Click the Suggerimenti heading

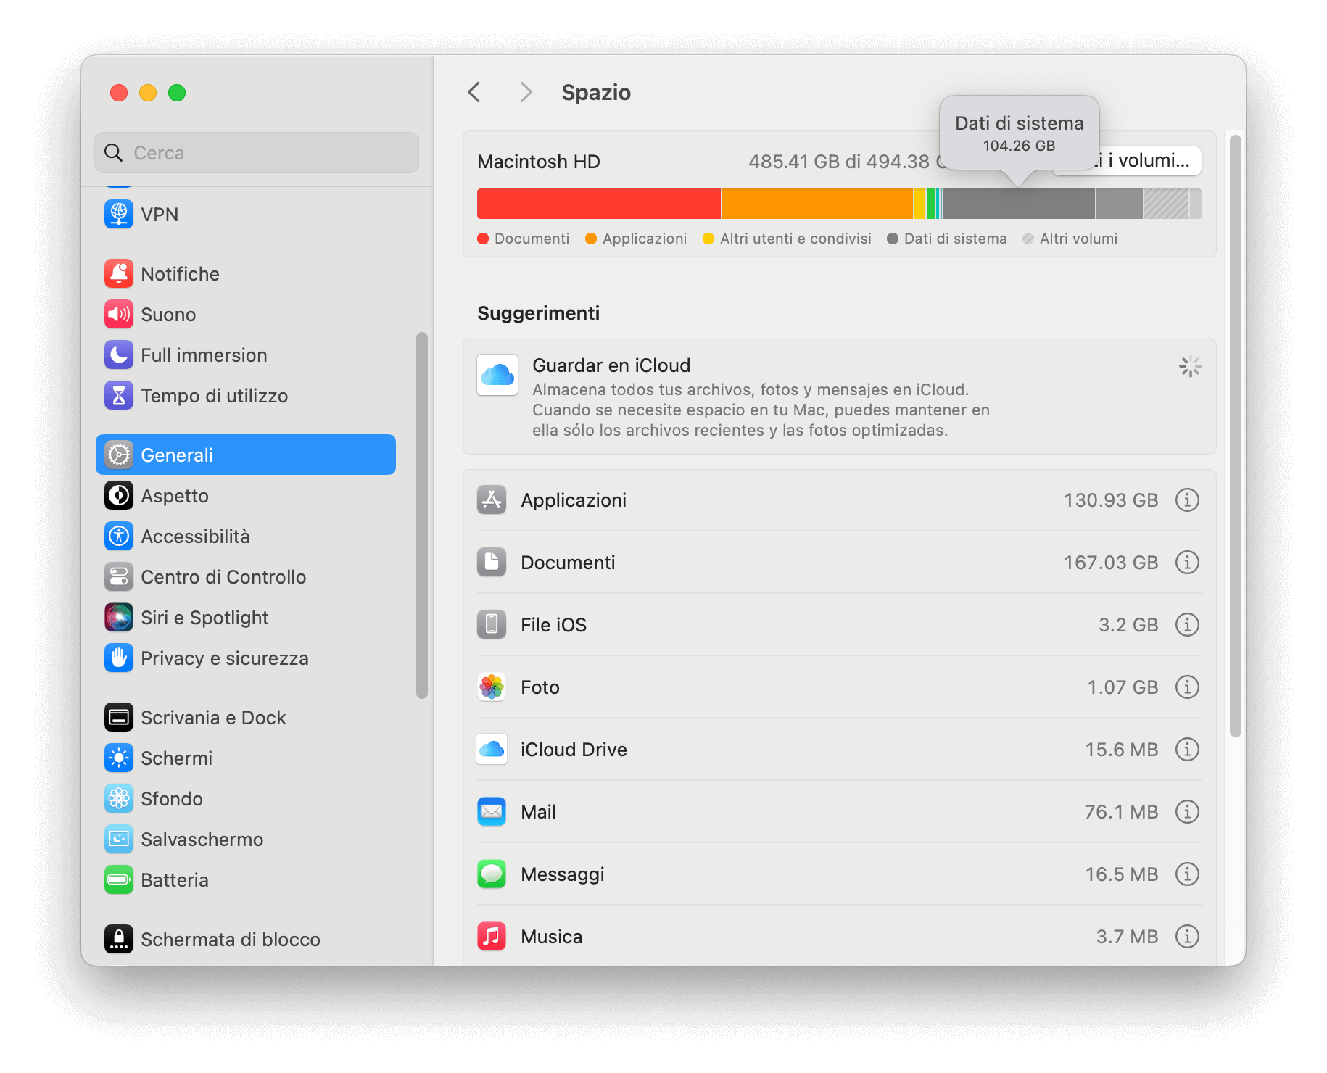click(539, 313)
